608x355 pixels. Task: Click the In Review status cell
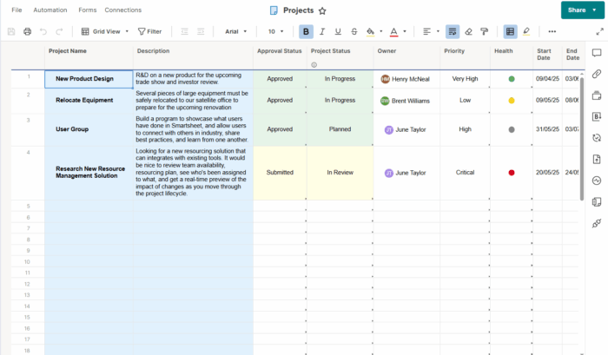pos(340,173)
